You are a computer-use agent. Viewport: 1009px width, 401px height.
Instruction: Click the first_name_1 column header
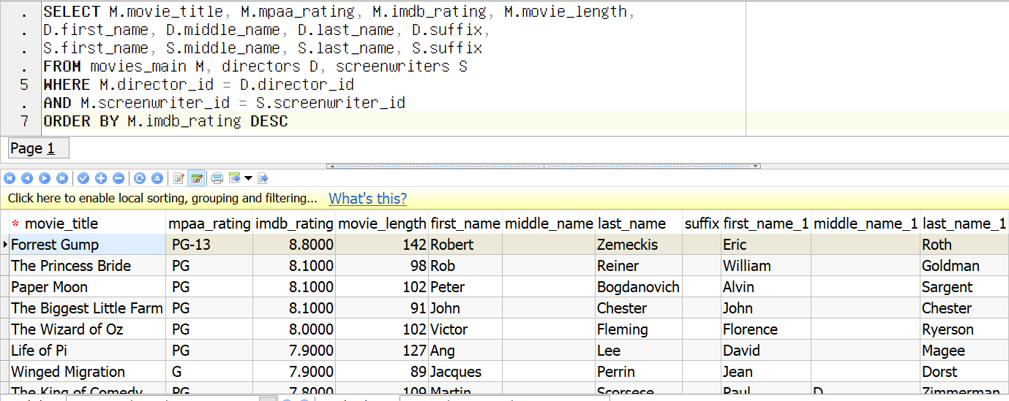pos(766,224)
